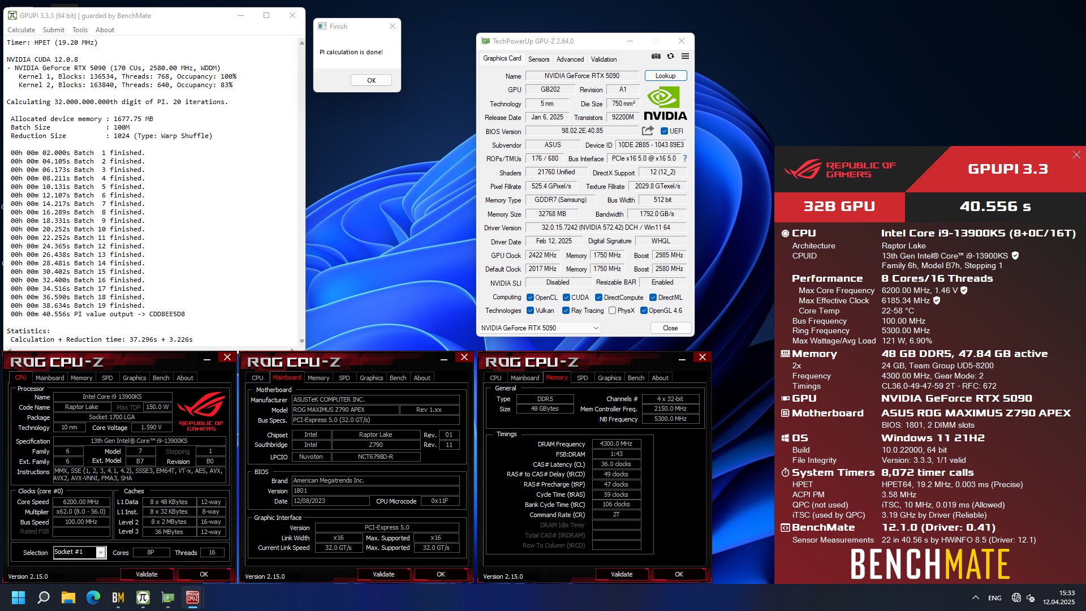This screenshot has height=611, width=1086.
Task: Toggle the DirectML checkbox
Action: pos(653,298)
